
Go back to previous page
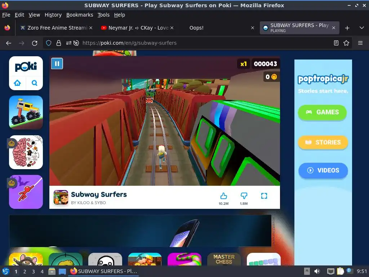[x=9, y=43]
